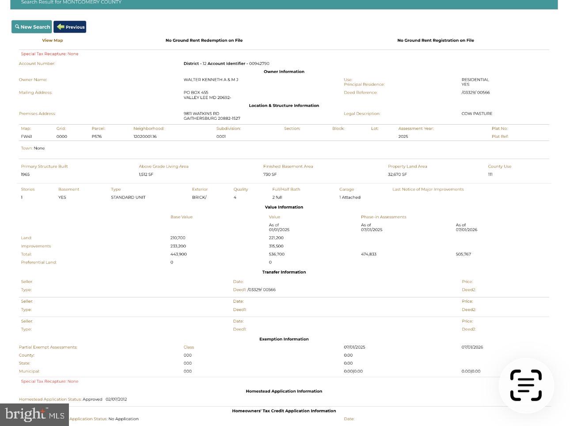570x426 pixels.
Task: Click the deed reference value in Owner Information
Action: 475,93
